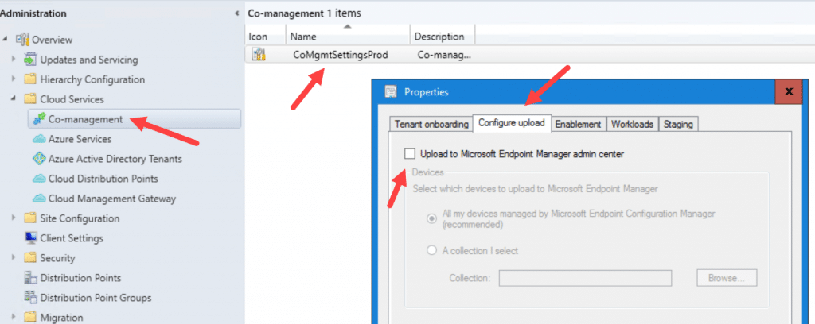
Task: Sort list by Icon column
Action: [x=265, y=37]
